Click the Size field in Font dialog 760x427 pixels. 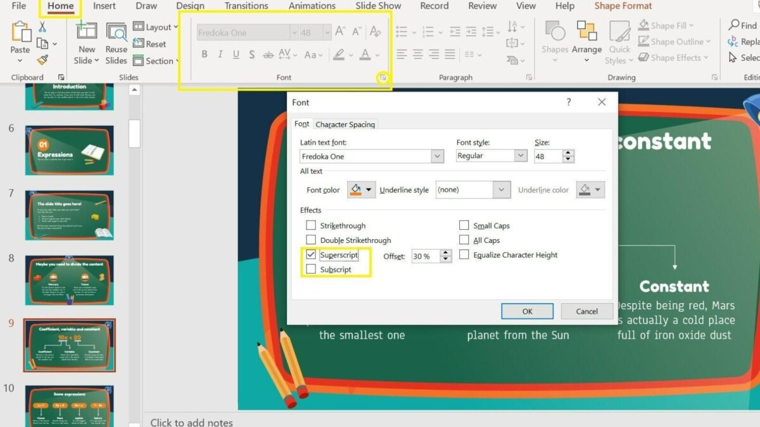point(548,156)
